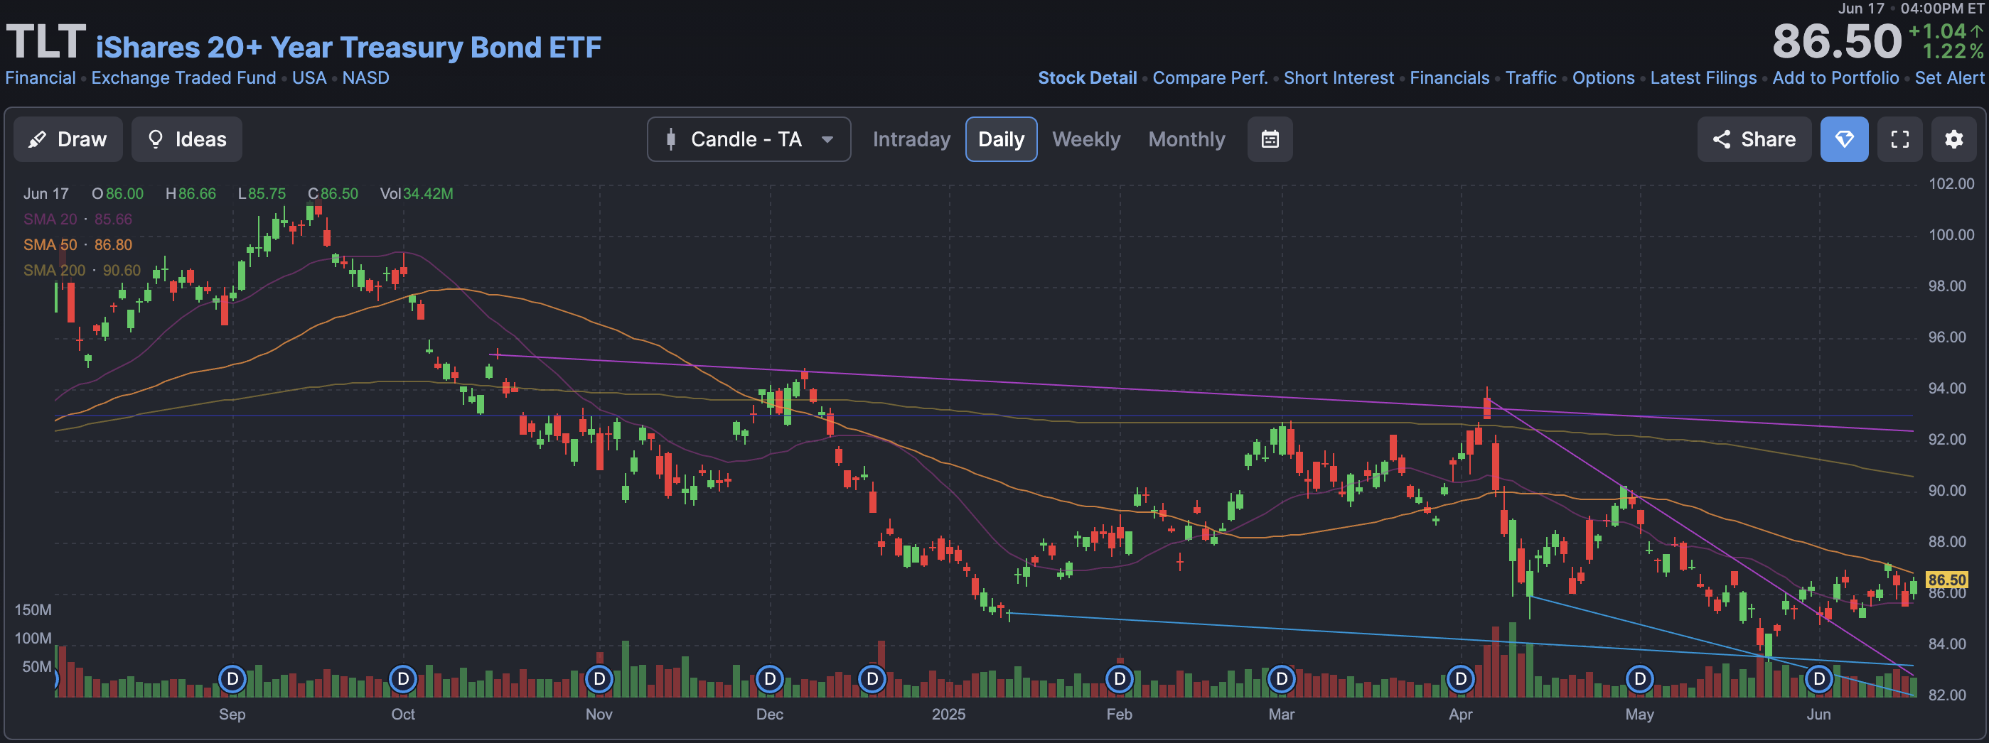Click Add to Portfolio
Image resolution: width=1989 pixels, height=743 pixels.
click(1835, 78)
